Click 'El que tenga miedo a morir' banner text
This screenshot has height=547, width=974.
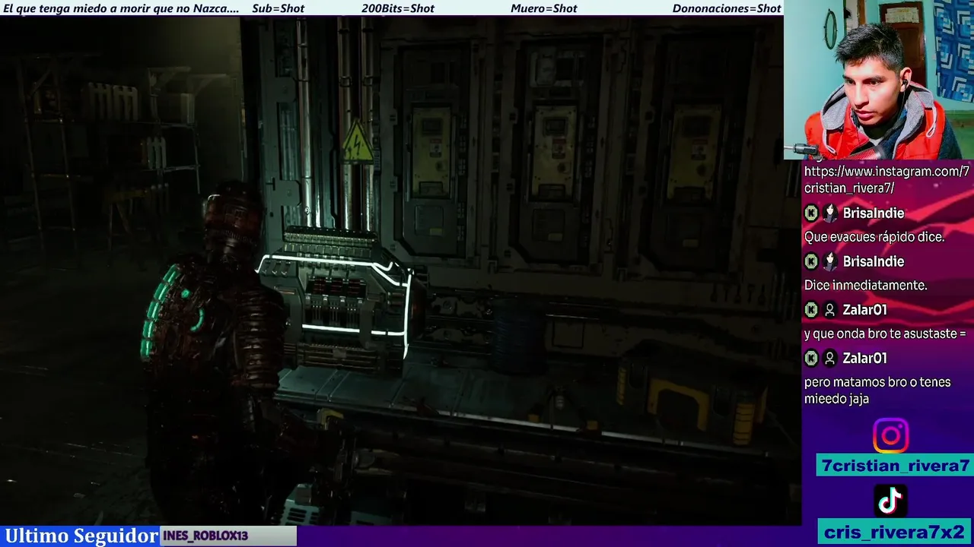click(121, 8)
